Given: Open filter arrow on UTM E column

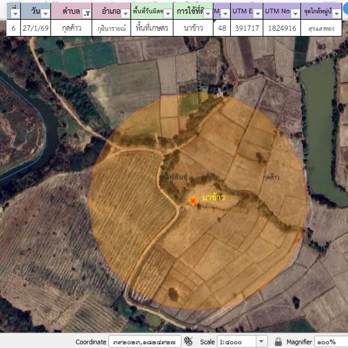Looking at the screenshot, I should coord(256,13).
